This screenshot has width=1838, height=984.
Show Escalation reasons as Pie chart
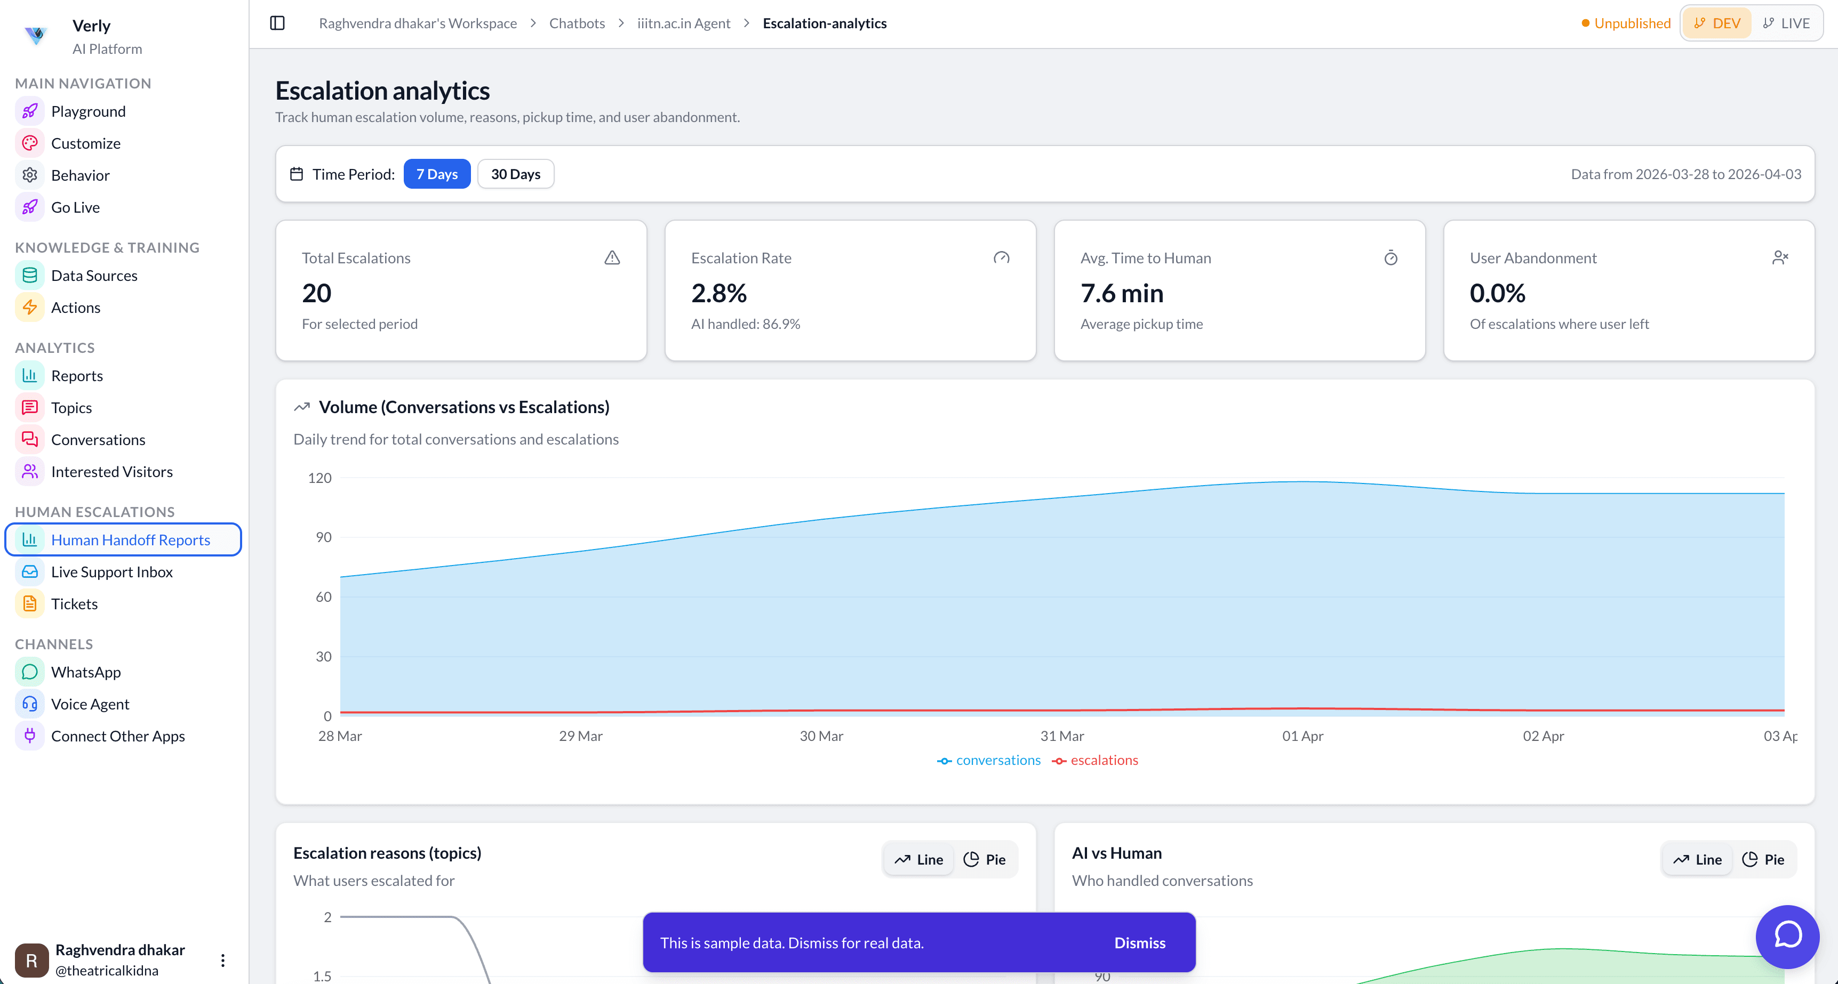pyautogui.click(x=985, y=859)
